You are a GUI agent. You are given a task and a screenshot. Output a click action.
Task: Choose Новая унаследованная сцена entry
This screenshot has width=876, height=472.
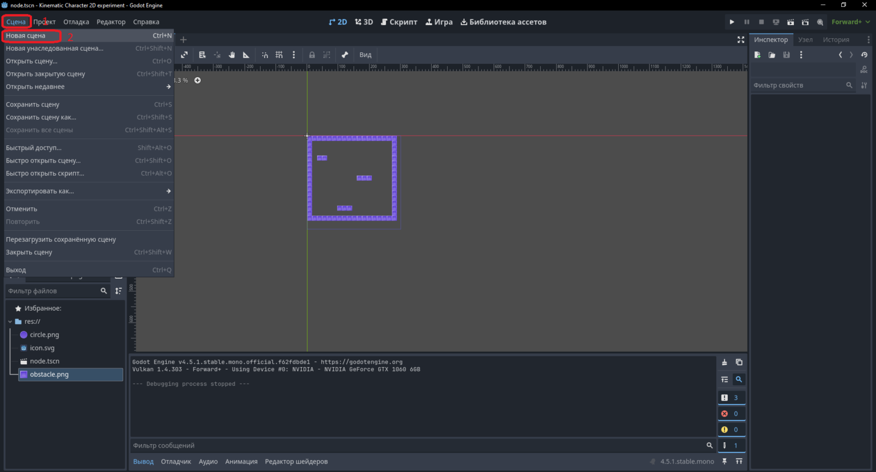[88, 48]
